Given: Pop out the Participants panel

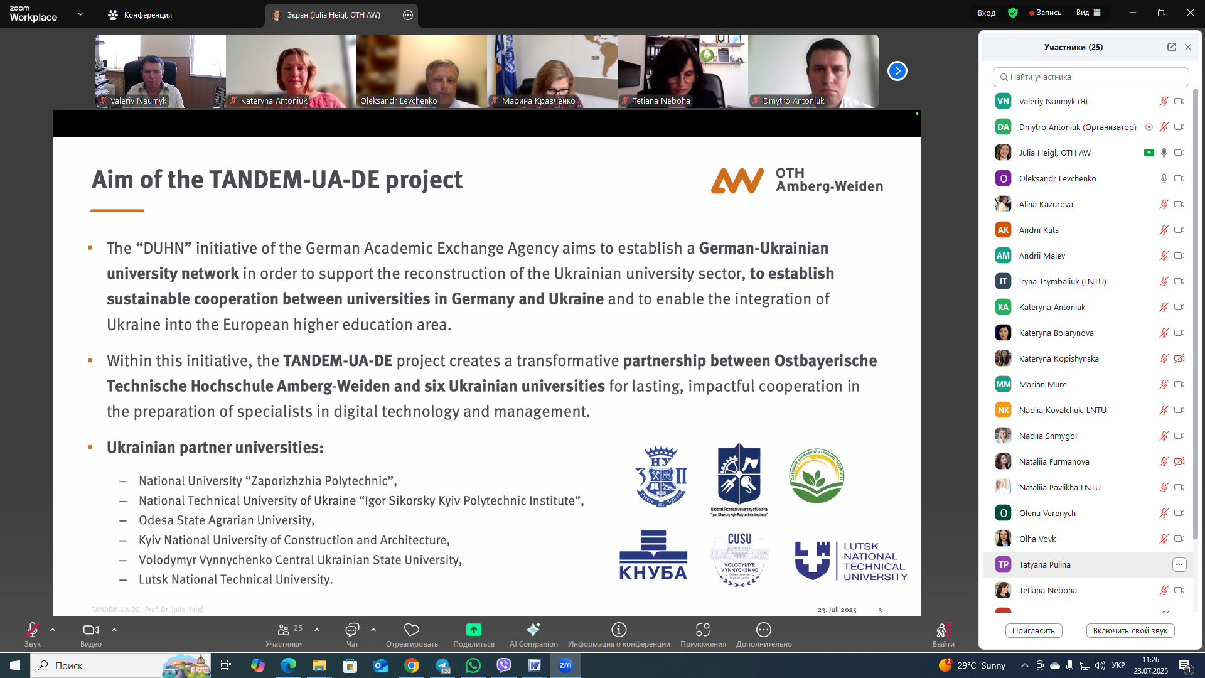Looking at the screenshot, I should 1171,47.
